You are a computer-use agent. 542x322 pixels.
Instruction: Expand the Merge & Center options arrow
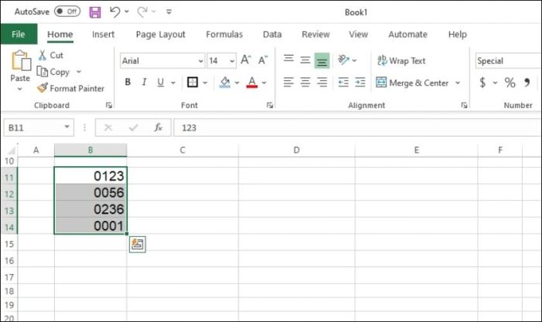458,83
